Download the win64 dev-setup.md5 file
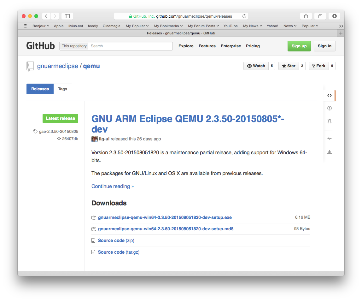Viewport: 362px width, 301px height. point(166,229)
